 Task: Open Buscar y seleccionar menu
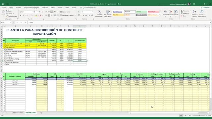[202, 14]
